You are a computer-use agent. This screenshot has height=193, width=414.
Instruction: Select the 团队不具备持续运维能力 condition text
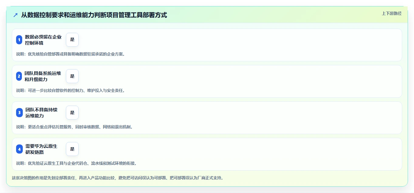pos(41,113)
